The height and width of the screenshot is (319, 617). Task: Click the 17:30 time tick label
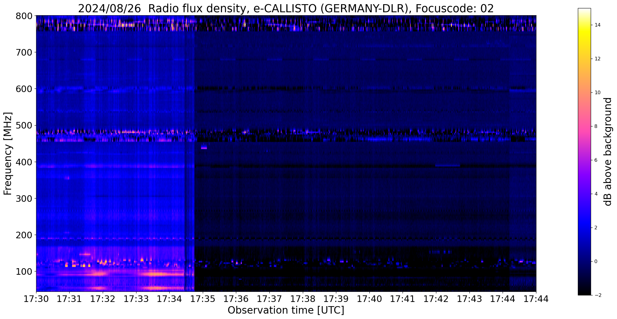36,299
